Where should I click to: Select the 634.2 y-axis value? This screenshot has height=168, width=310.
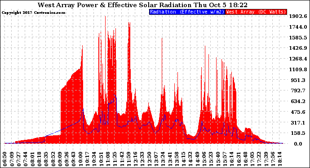click(x=299, y=101)
